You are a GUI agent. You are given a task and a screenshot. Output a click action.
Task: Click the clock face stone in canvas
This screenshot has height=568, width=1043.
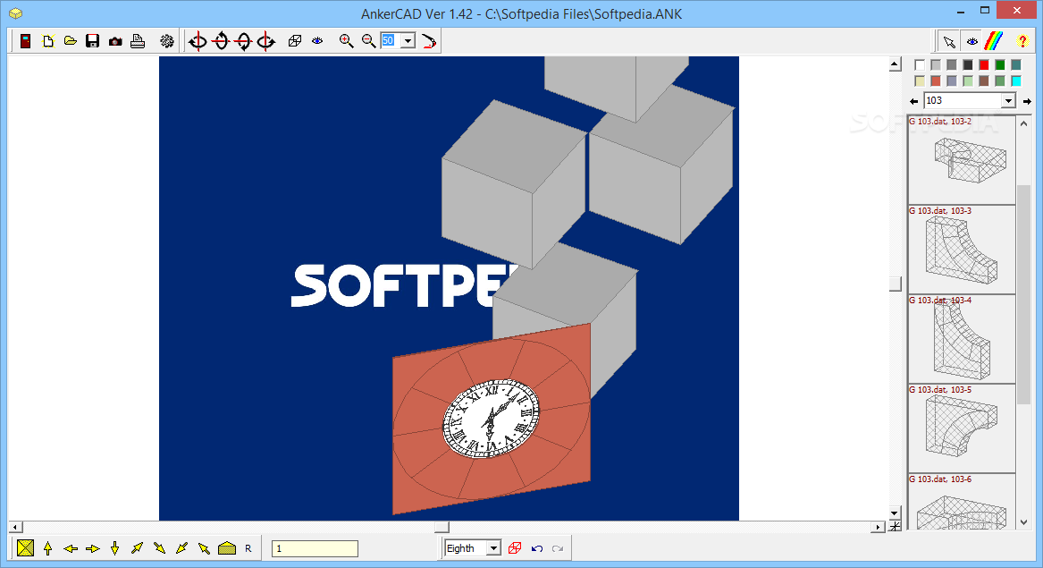tap(491, 419)
